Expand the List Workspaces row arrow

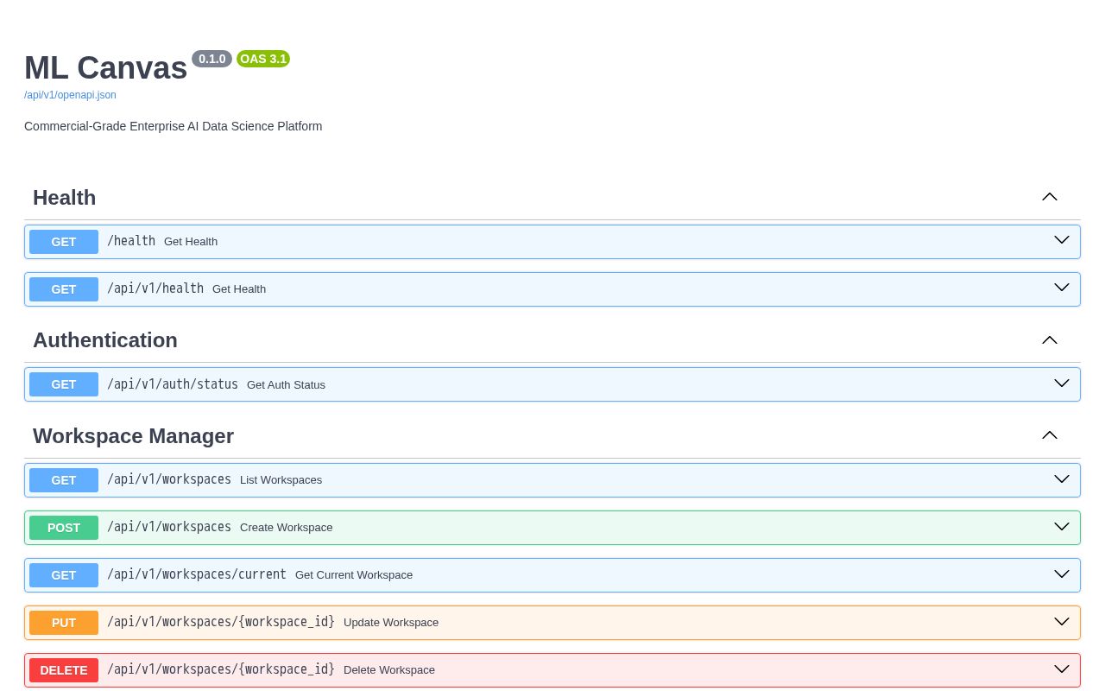[x=1062, y=479]
